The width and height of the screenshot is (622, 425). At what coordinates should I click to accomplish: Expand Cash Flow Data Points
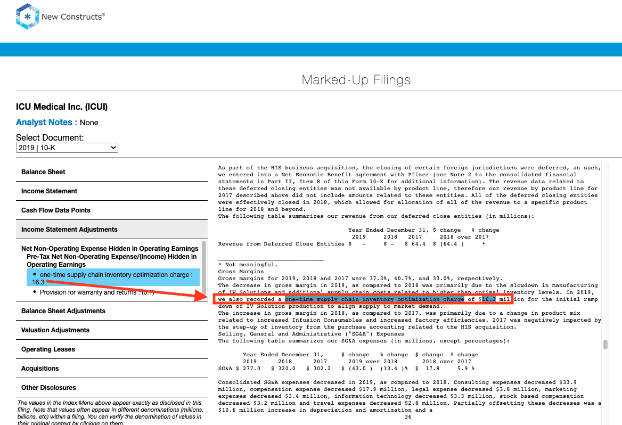(111, 210)
